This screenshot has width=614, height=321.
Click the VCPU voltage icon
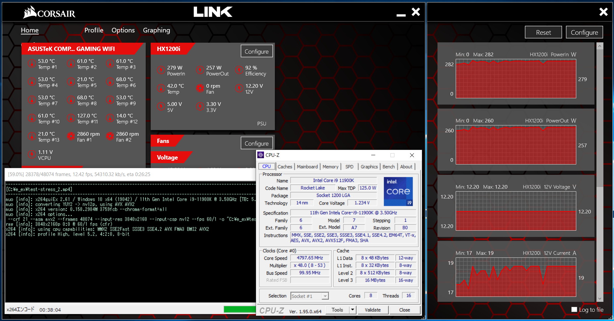click(x=32, y=154)
